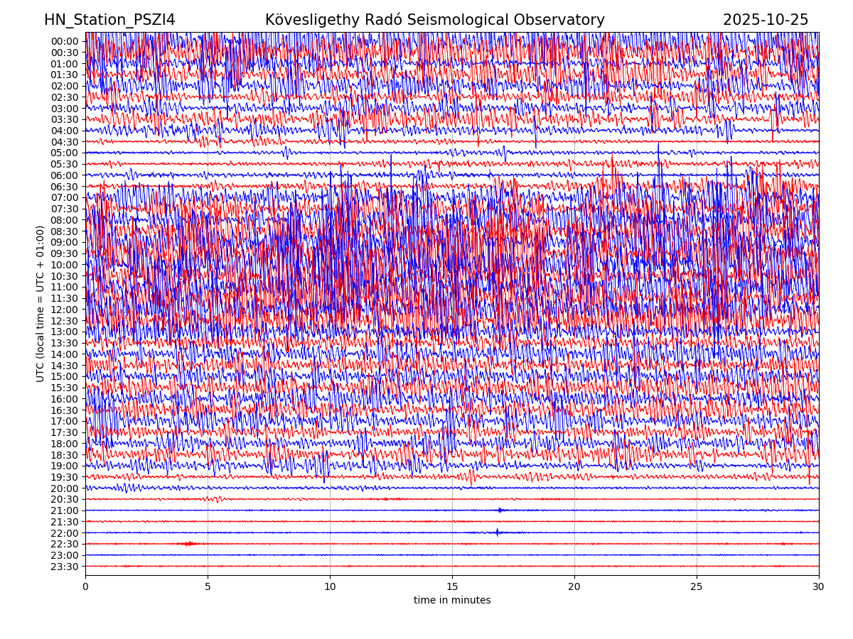
Task: Click the blue spike on the 21:00 trace
Action: point(500,510)
